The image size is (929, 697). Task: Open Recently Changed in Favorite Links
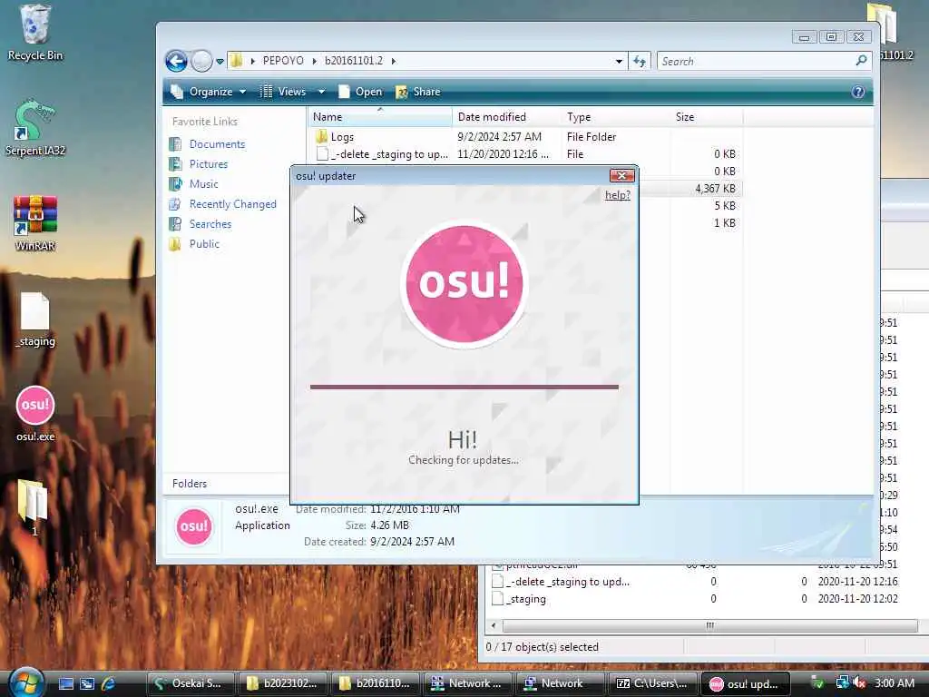[232, 204]
